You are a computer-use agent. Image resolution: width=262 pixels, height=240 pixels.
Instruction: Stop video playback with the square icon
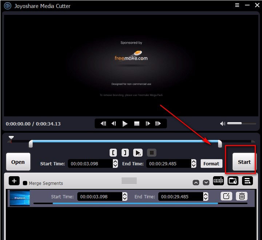(x=137, y=124)
